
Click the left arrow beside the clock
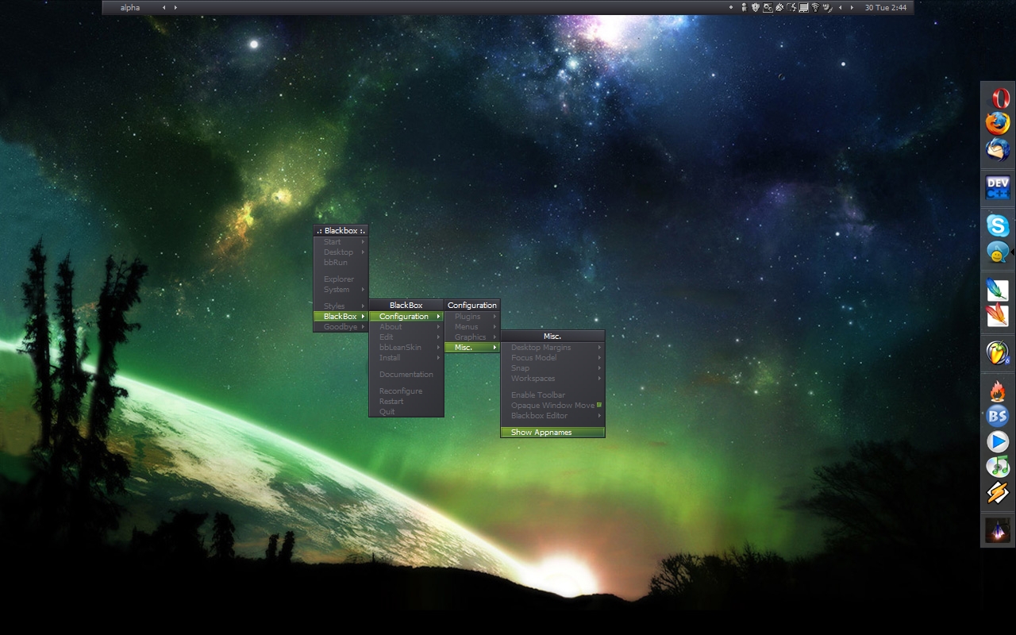(841, 7)
